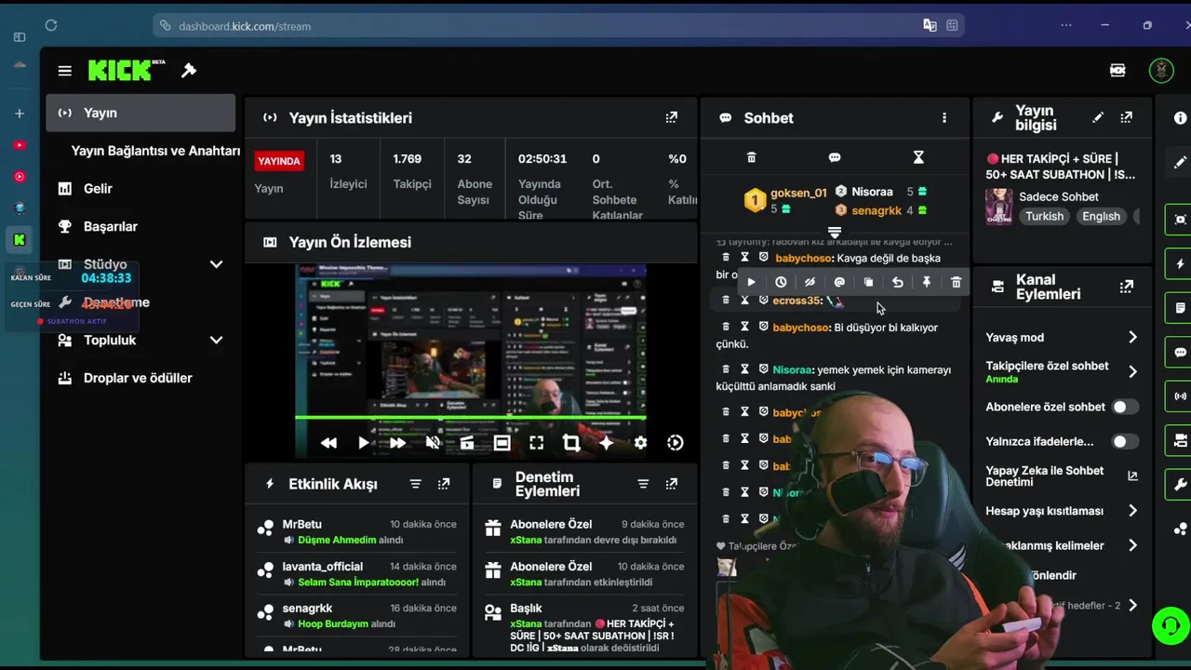Click the sparkle icon in preview controls
The height and width of the screenshot is (670, 1191).
pyautogui.click(x=606, y=443)
